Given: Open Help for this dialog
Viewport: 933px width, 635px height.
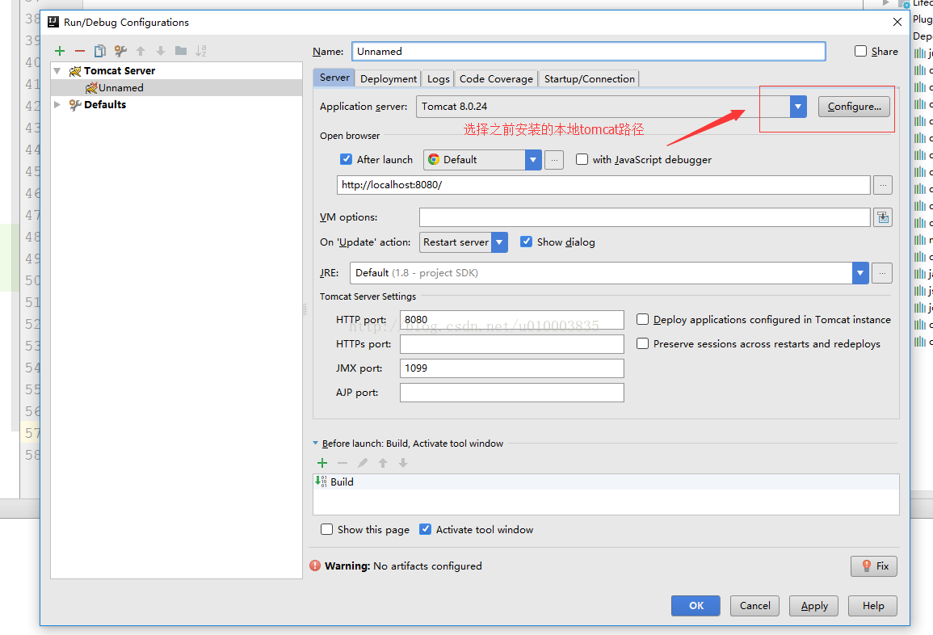Looking at the screenshot, I should click(x=872, y=605).
